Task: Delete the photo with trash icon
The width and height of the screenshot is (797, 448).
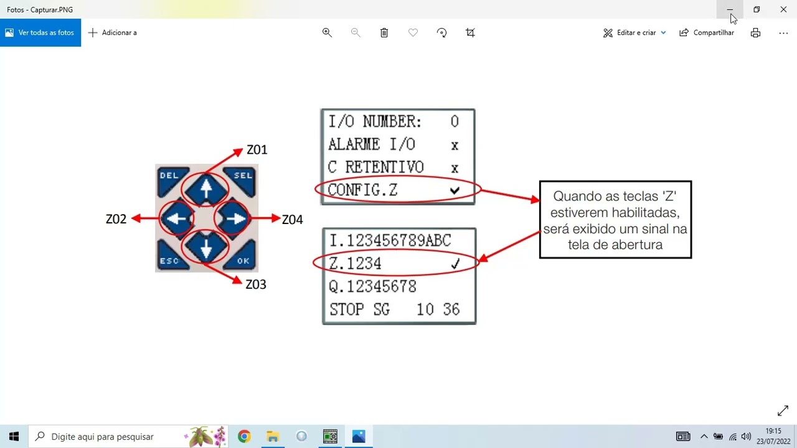Action: click(x=384, y=32)
